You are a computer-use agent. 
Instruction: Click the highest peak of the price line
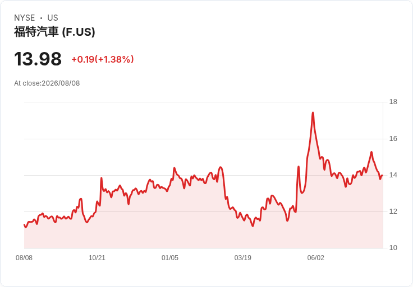coord(313,113)
